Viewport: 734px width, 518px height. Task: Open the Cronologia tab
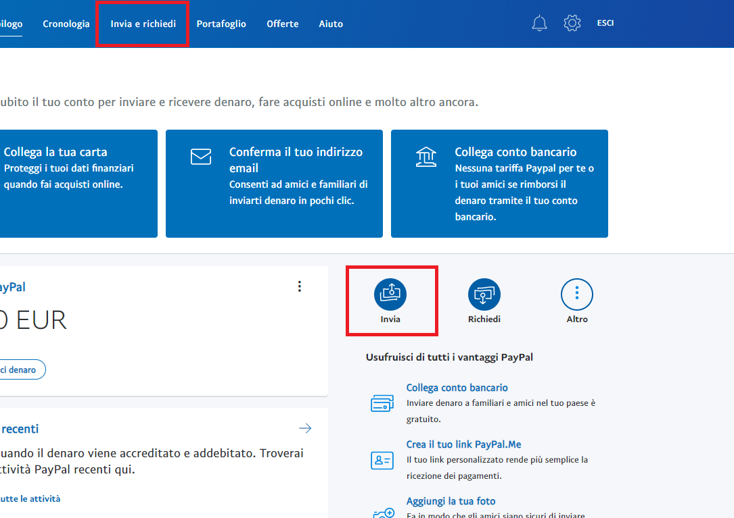[66, 24]
